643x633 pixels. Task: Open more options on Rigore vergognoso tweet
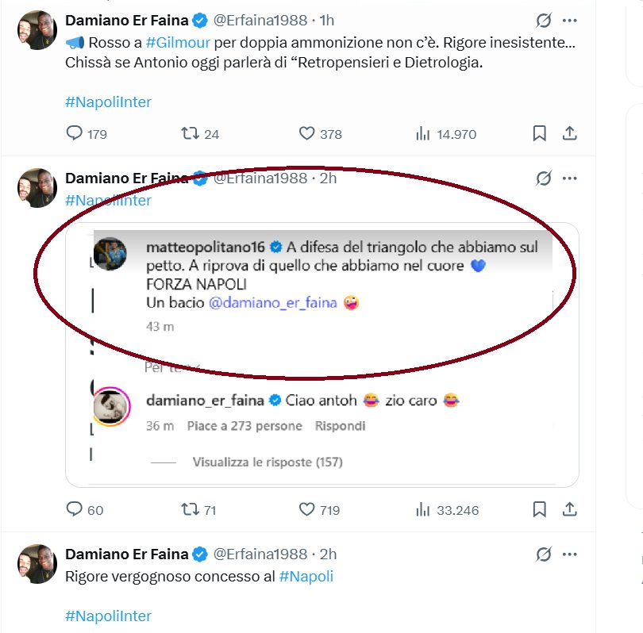tap(570, 554)
